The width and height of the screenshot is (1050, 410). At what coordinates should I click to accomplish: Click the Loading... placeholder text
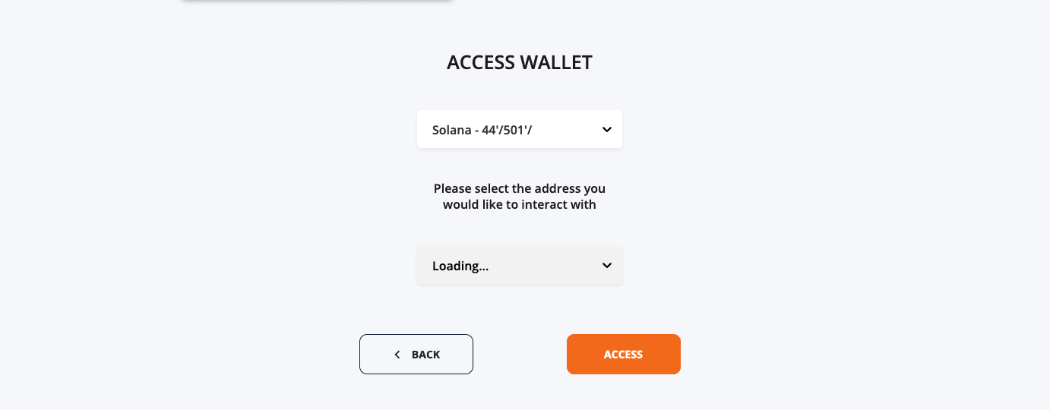click(x=460, y=266)
